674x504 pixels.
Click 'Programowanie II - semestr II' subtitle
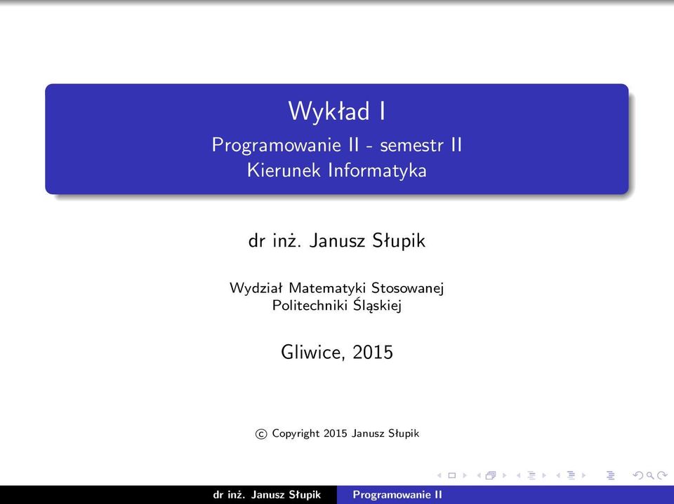pos(336,144)
